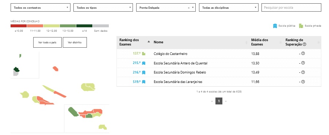This screenshot has height=135, width=329.
Task: Click the public school icon beside rank 215.º
Action: (144, 63)
